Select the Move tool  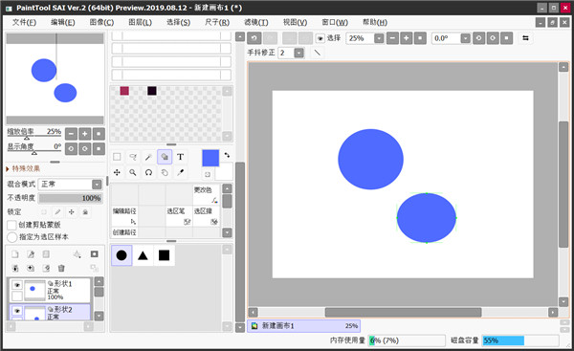[117, 172]
